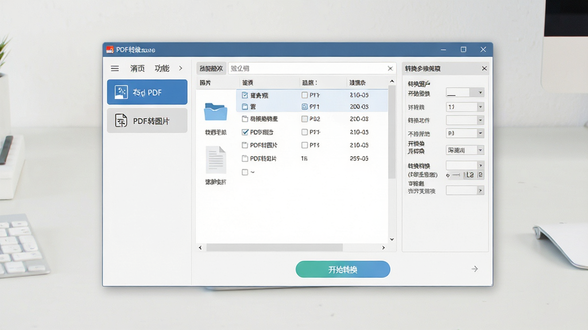Open the dropdown showing 11
588x330 pixels.
click(465, 107)
